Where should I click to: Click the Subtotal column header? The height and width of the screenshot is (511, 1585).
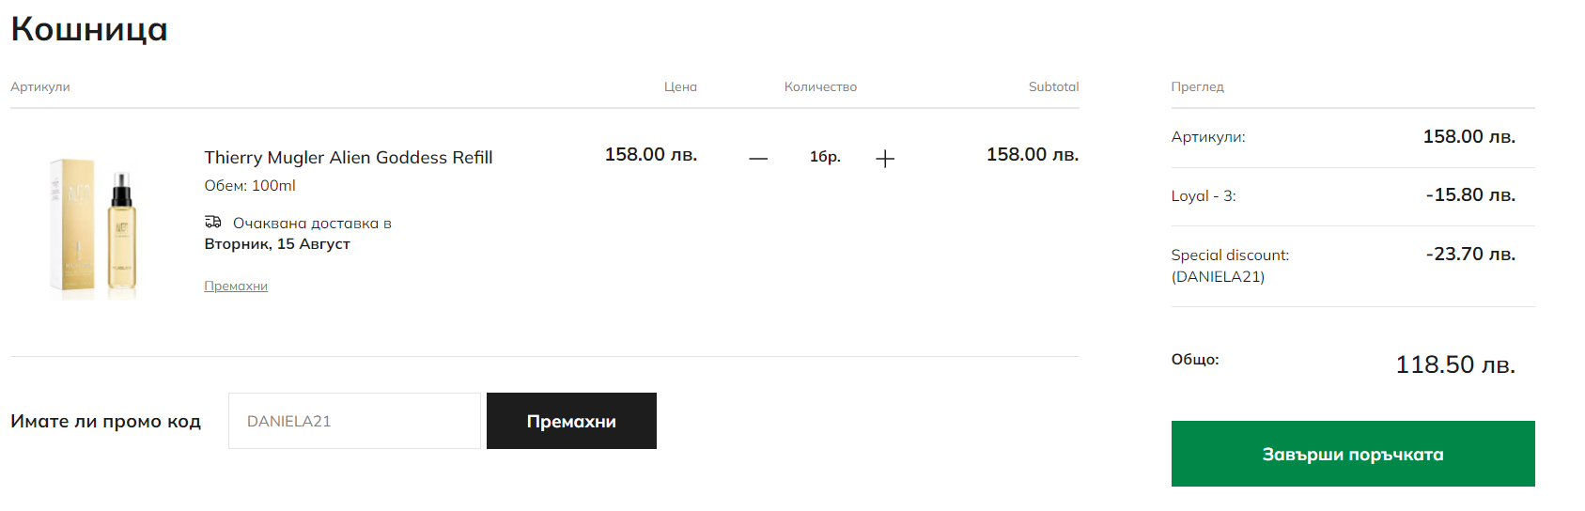1053,87
